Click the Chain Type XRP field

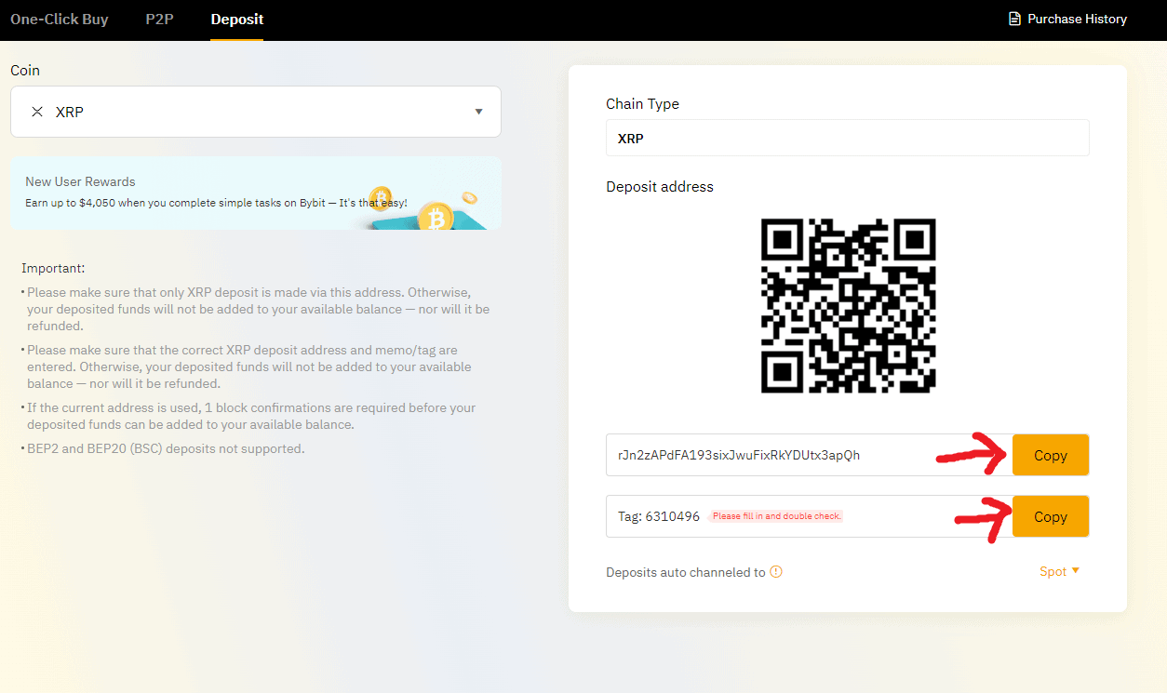point(847,138)
